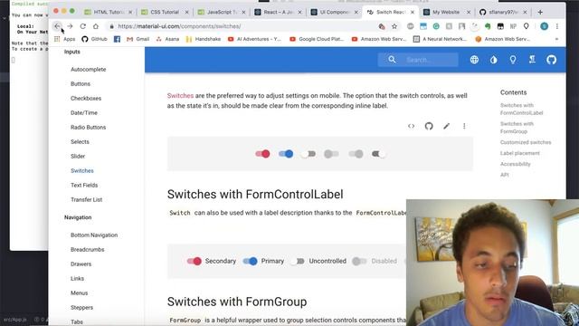Open Drawers in the sidebar
Viewport: 579px width, 326px height.
click(81, 264)
